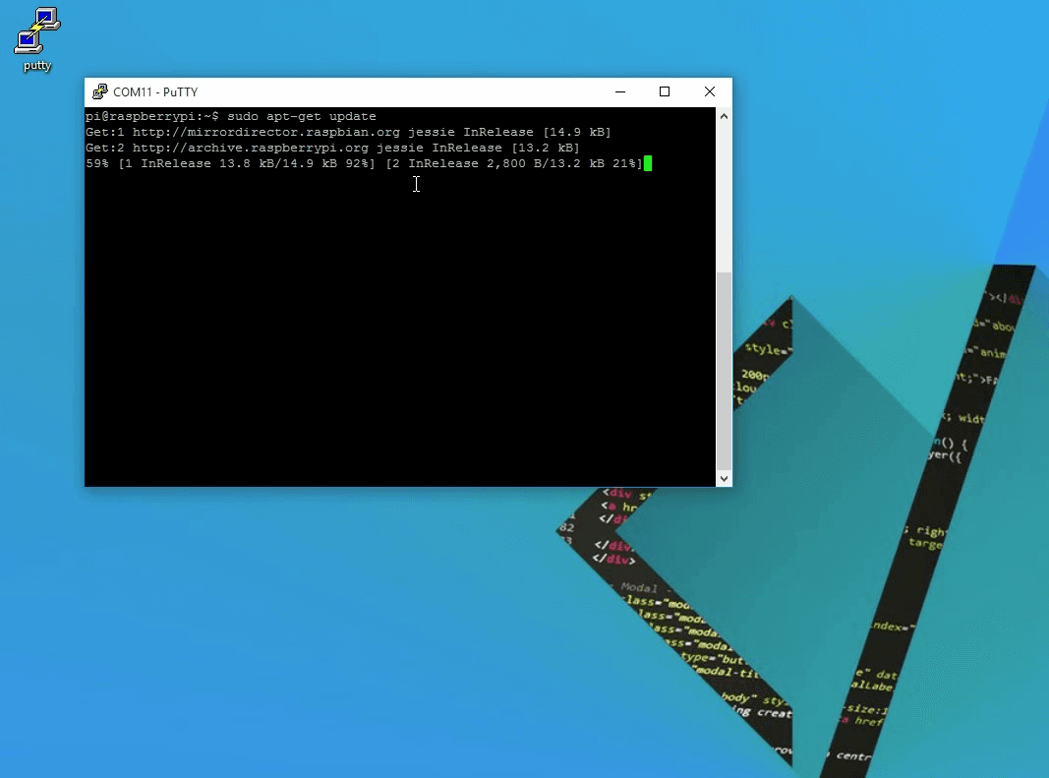The height and width of the screenshot is (778, 1049).
Task: Maximize the PuTTY window
Action: (665, 91)
